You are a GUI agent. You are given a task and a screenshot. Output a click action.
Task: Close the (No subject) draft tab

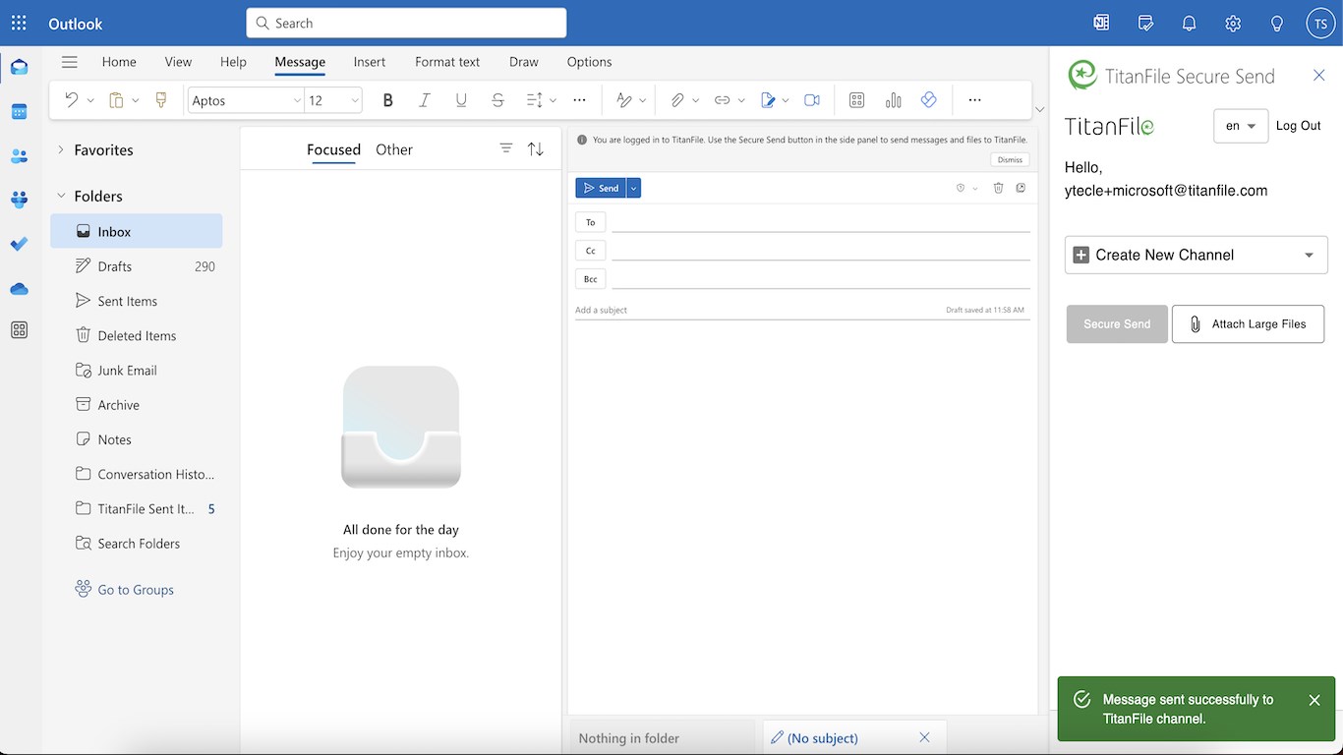pyautogui.click(x=924, y=737)
